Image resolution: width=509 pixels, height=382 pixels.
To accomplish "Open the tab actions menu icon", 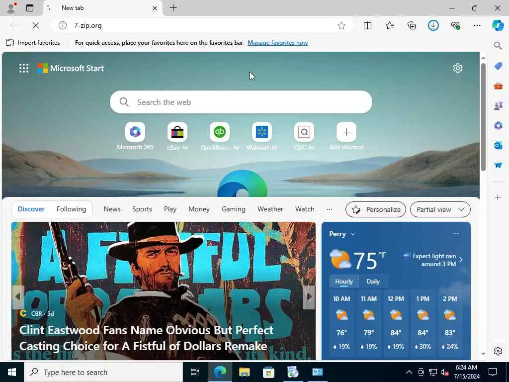I will (x=30, y=8).
